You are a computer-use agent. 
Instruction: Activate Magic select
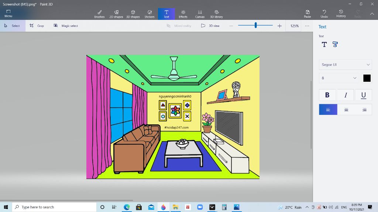pos(66,26)
